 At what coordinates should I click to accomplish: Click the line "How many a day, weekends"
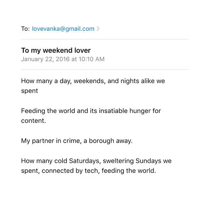click(93, 81)
